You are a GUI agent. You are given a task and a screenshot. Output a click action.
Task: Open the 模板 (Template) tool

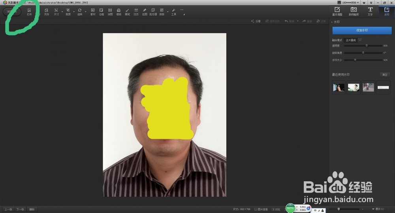pos(118,12)
